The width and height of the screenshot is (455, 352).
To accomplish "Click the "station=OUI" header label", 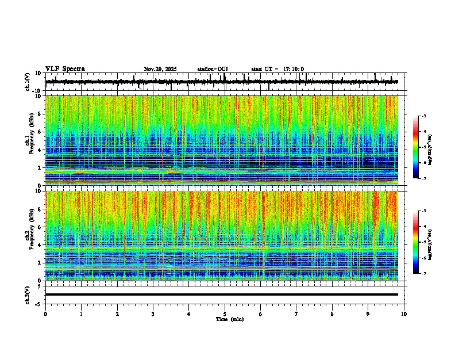I will click(213, 69).
